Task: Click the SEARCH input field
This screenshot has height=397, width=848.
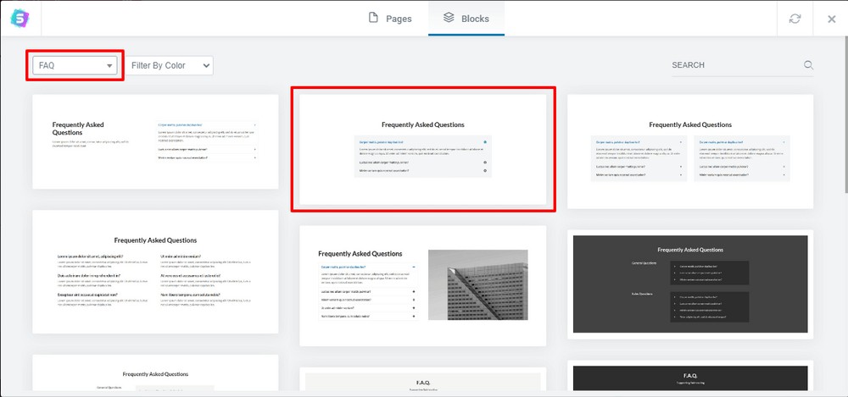Action: coord(736,65)
